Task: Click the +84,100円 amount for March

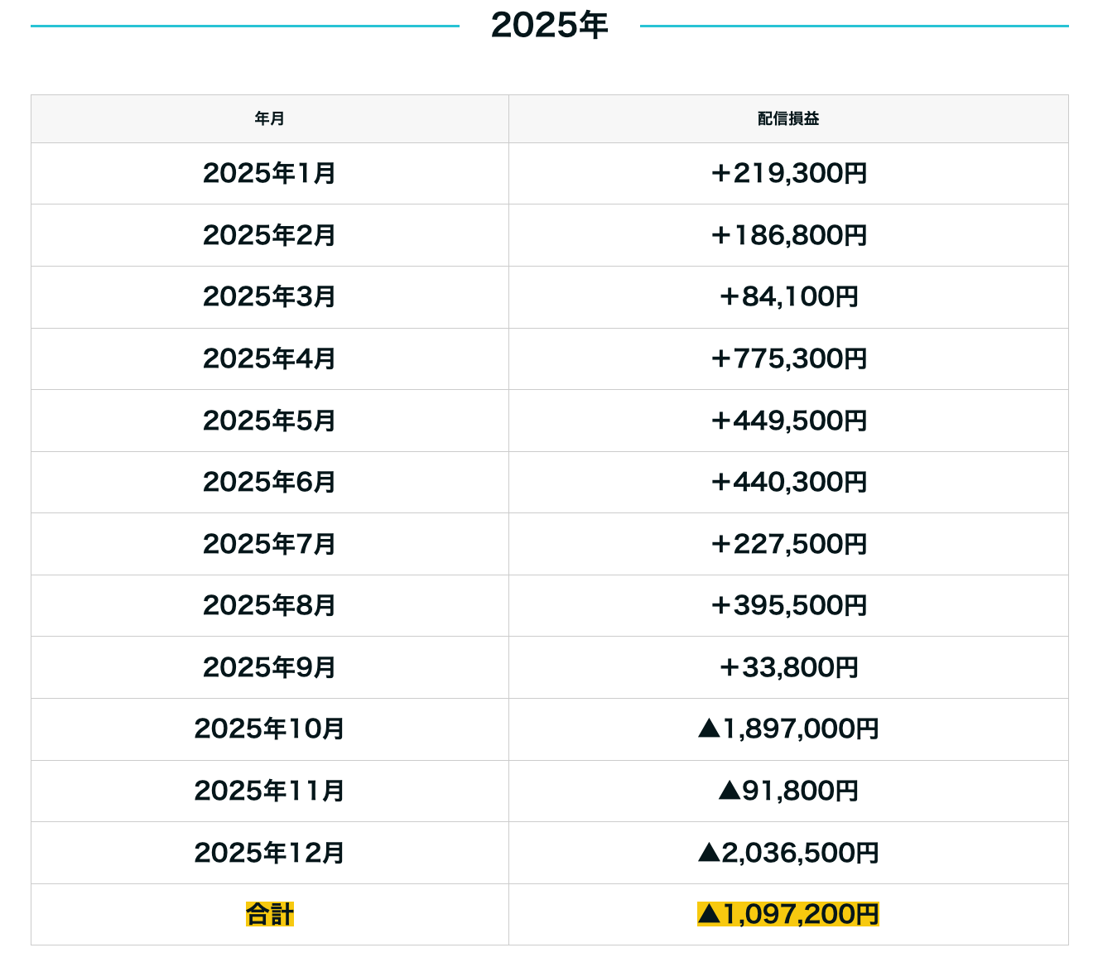Action: [788, 296]
